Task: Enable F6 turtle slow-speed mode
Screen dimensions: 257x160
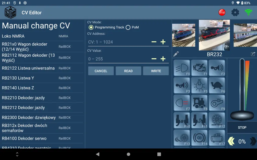Action: (x=217, y=85)
